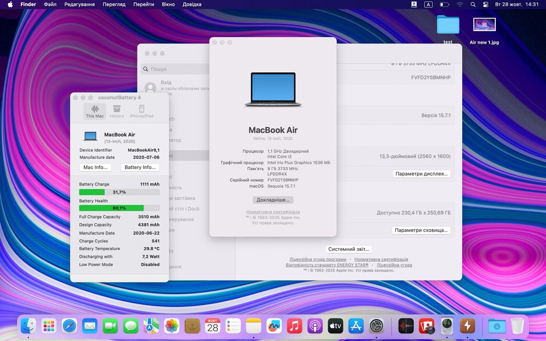
Task: Click the date and time in menu bar
Action: point(517,4)
